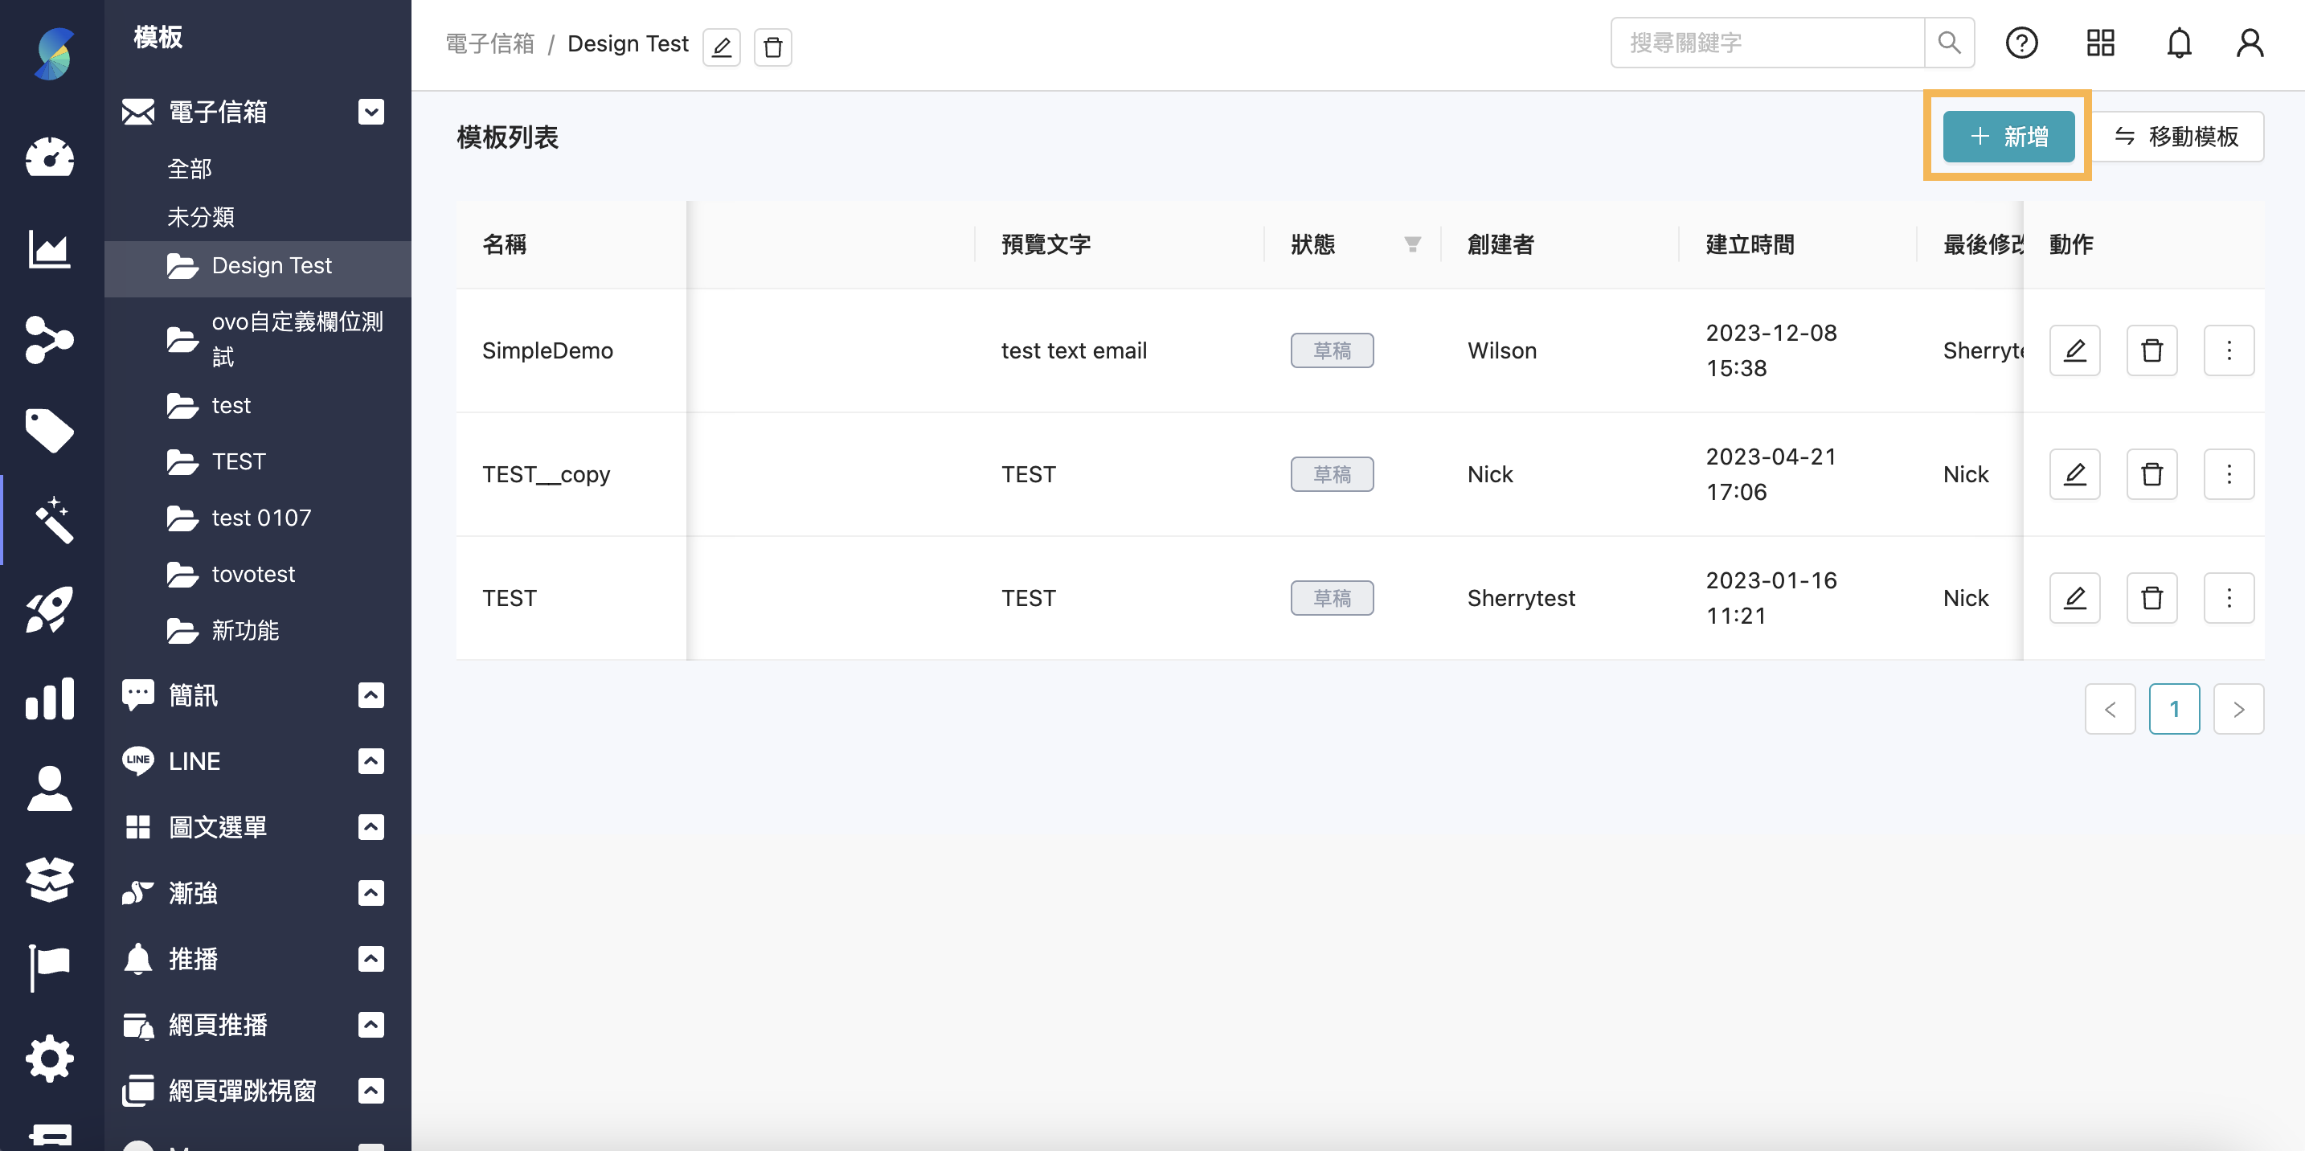This screenshot has width=2305, height=1151.
Task: Click the 搜尋關鍵字 search field
Action: (x=1767, y=42)
